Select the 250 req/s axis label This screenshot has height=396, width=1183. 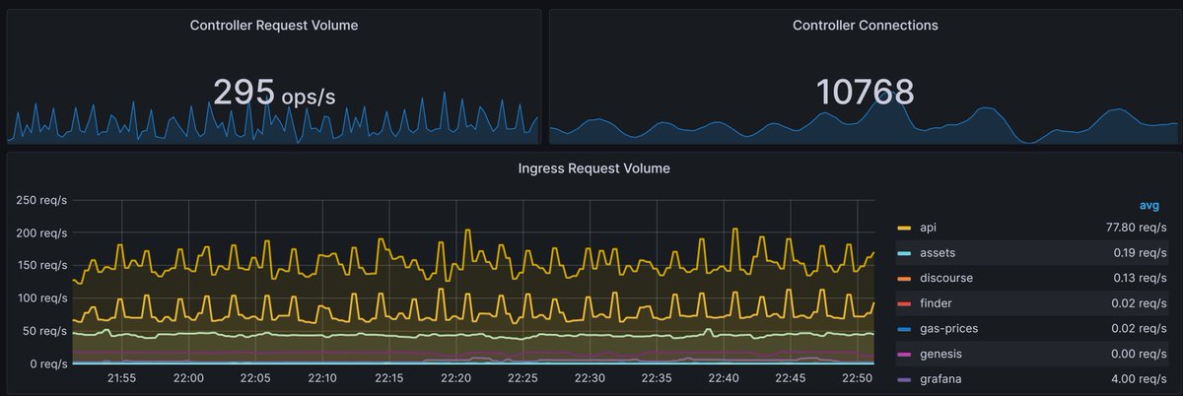click(x=41, y=201)
